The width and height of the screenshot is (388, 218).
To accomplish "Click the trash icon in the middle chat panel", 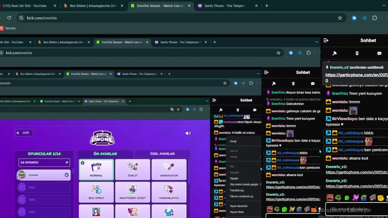I will 293,84.
